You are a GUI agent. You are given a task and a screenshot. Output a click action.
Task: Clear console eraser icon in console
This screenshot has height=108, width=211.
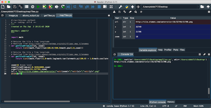click(204, 55)
